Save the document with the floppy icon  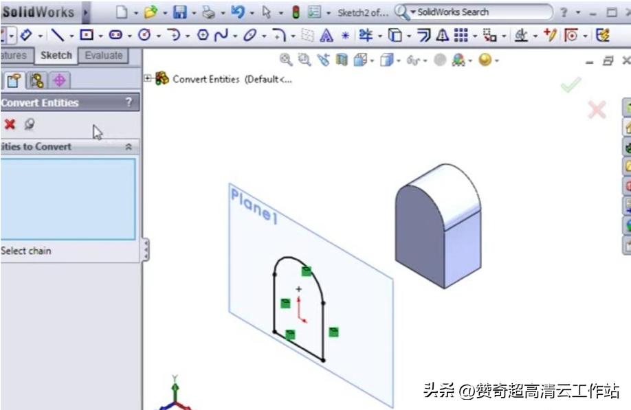180,12
